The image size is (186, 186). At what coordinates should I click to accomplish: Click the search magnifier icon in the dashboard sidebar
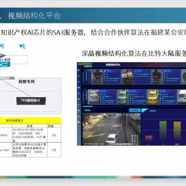coord(79,76)
